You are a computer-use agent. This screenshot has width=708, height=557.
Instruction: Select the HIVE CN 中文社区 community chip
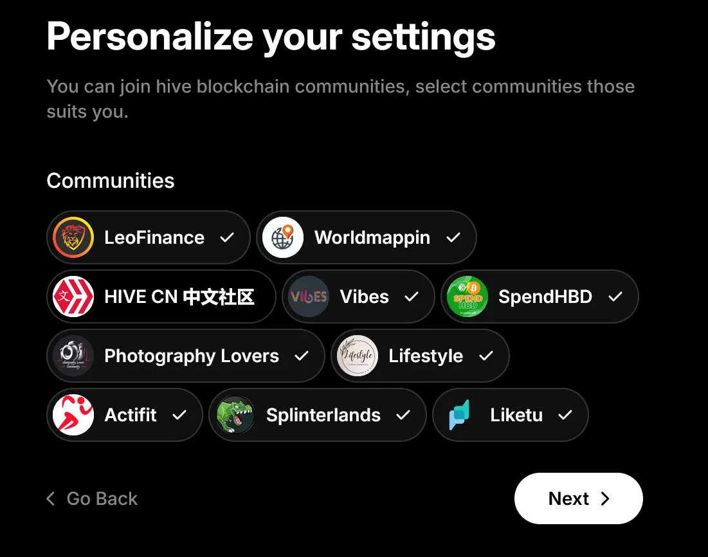[x=161, y=297]
